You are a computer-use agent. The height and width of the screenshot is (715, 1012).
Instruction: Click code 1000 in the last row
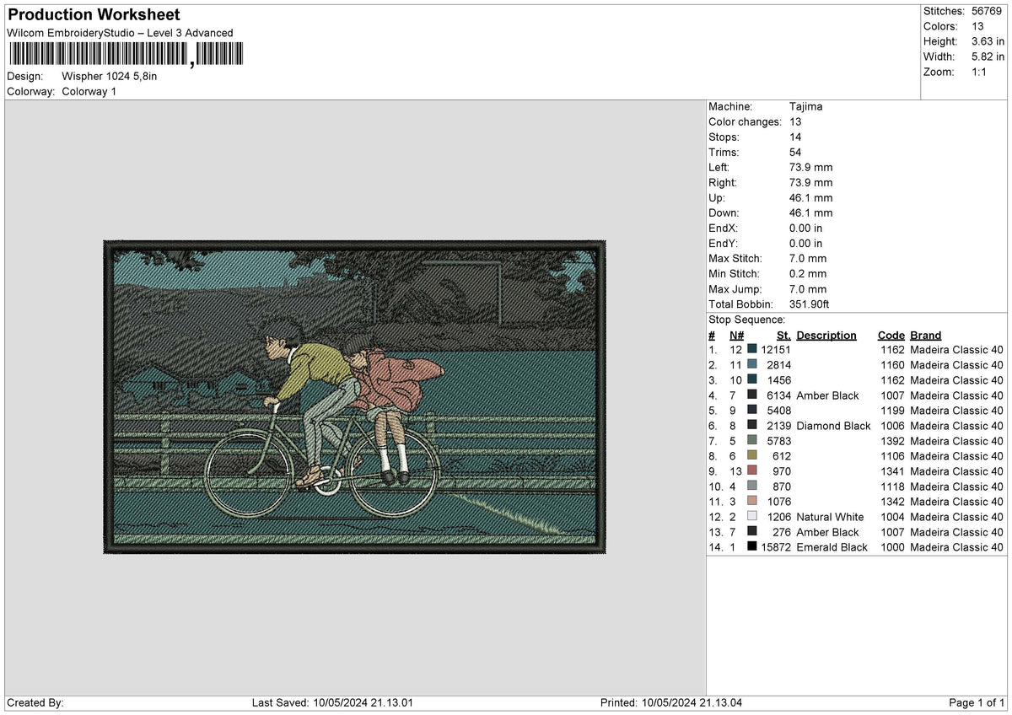[892, 546]
